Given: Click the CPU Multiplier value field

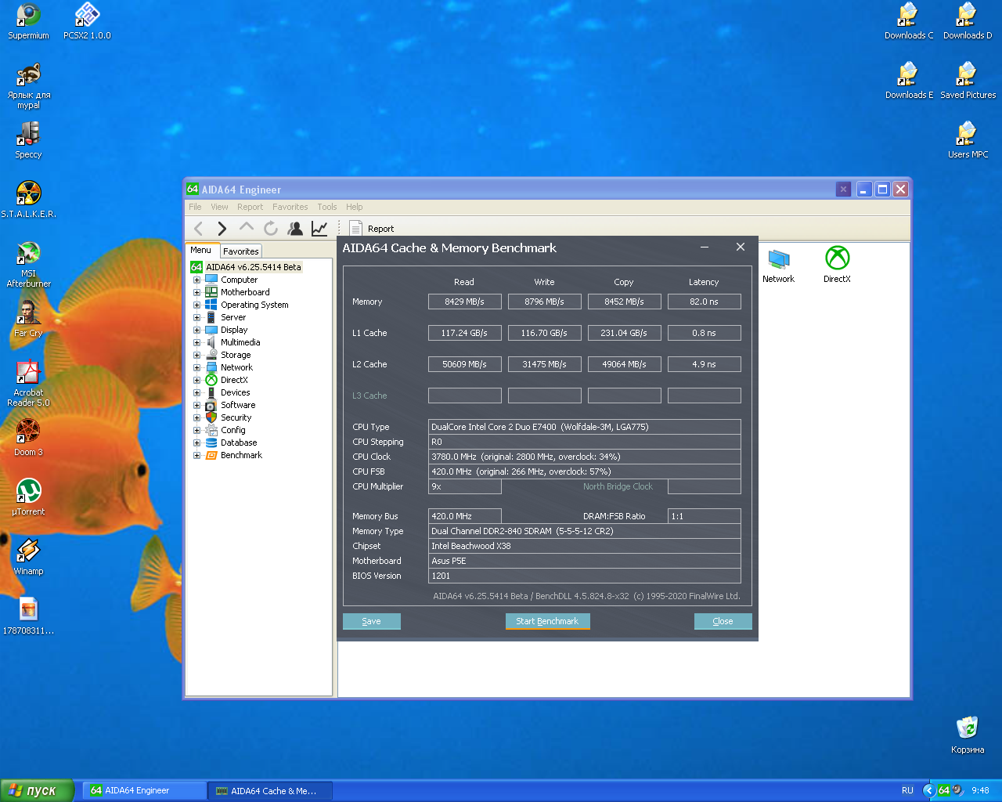Looking at the screenshot, I should [465, 486].
